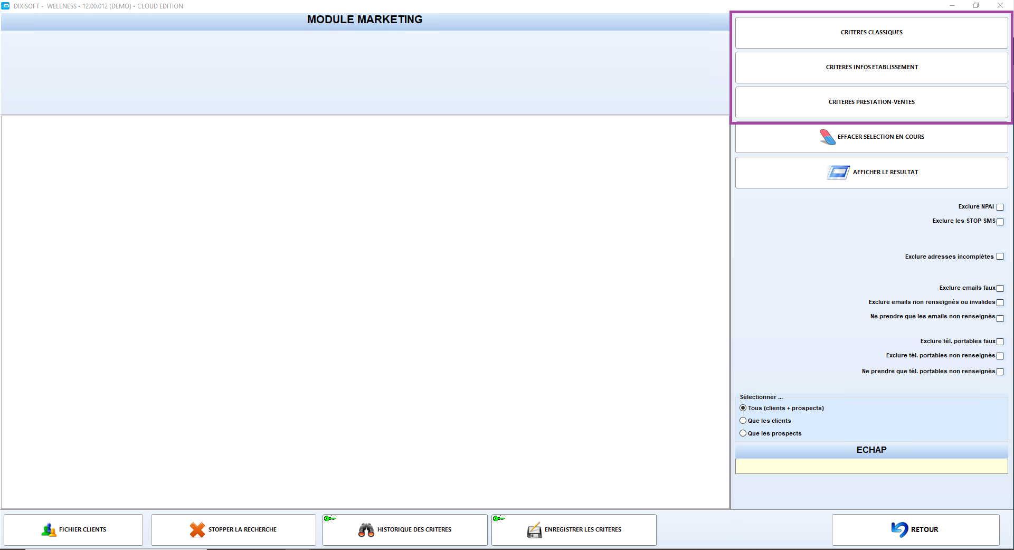
Task: Click the Effacer Selection en Cours label
Action: coord(880,137)
